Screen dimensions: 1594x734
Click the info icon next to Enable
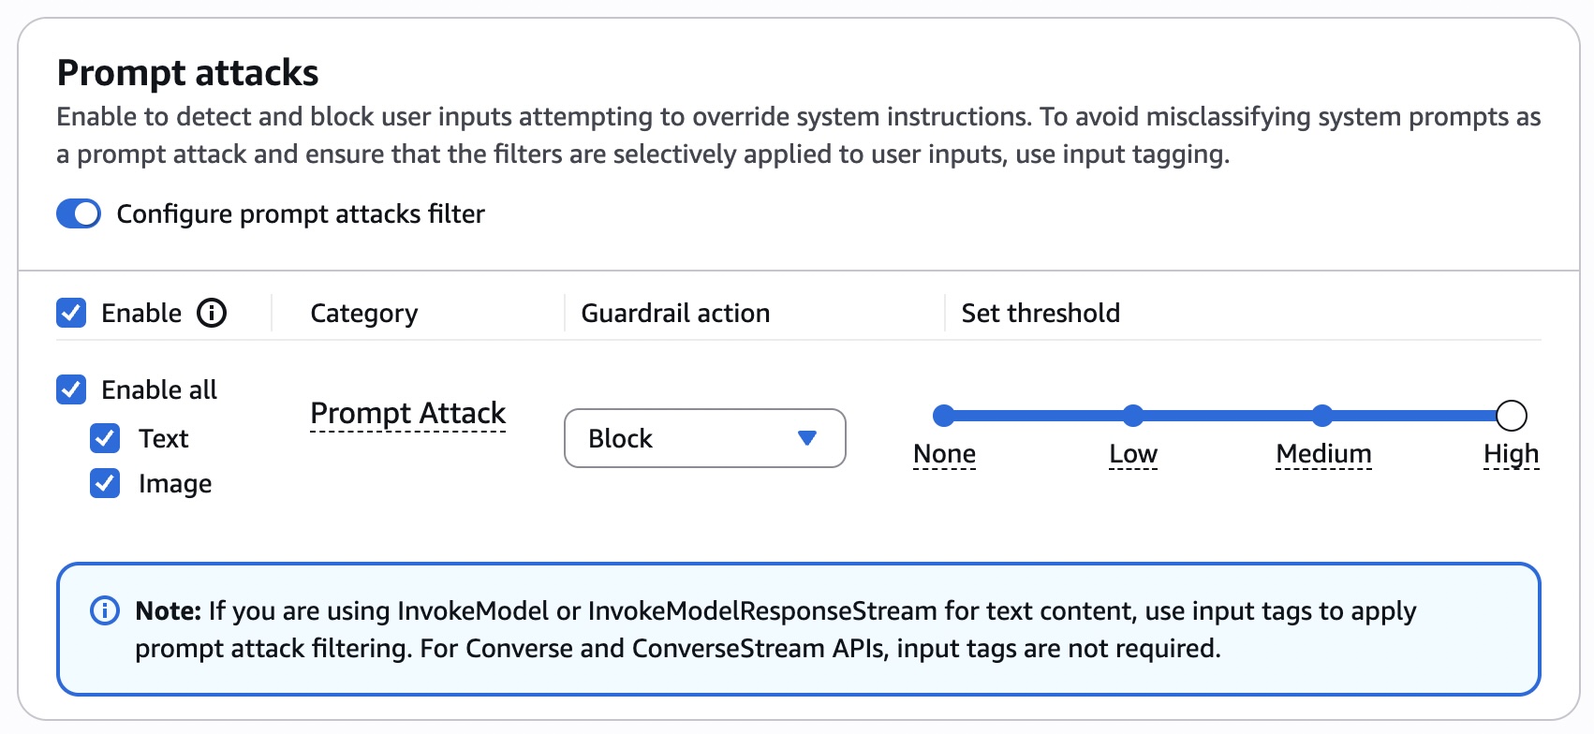click(x=212, y=313)
